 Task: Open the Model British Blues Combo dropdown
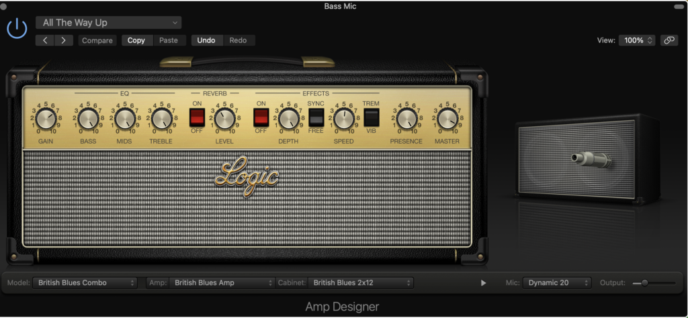pos(85,283)
